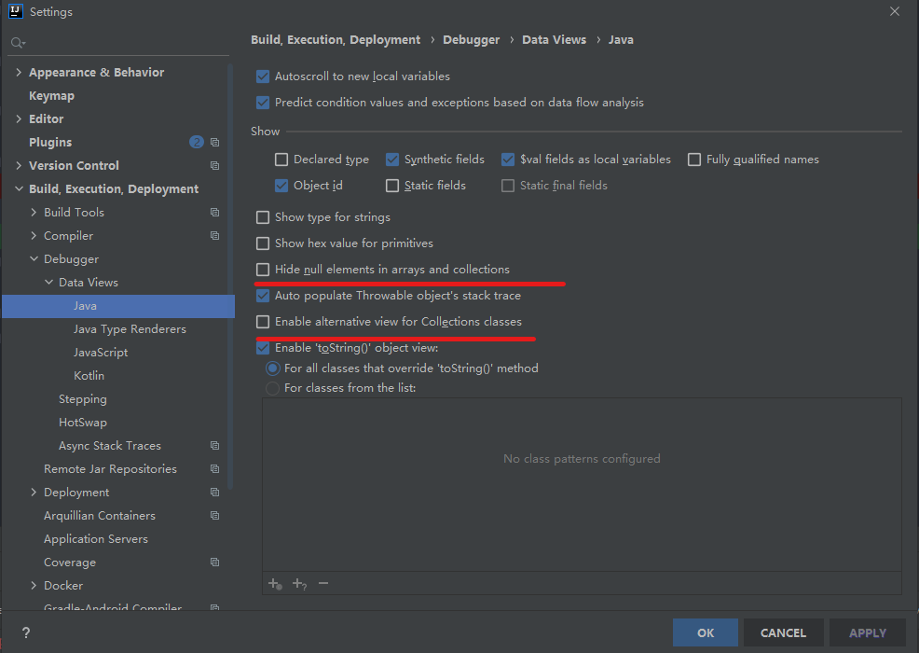Collapse the Data Views tree node
This screenshot has width=919, height=653.
tap(49, 283)
